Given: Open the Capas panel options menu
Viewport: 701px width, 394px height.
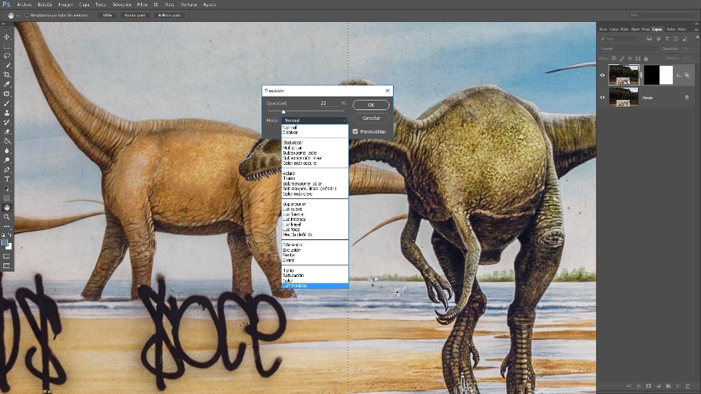Looking at the screenshot, I should (696, 29).
